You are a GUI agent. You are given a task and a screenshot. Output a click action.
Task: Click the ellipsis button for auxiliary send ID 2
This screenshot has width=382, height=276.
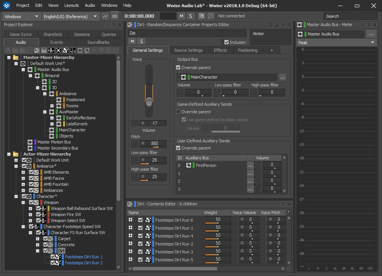coord(250,181)
